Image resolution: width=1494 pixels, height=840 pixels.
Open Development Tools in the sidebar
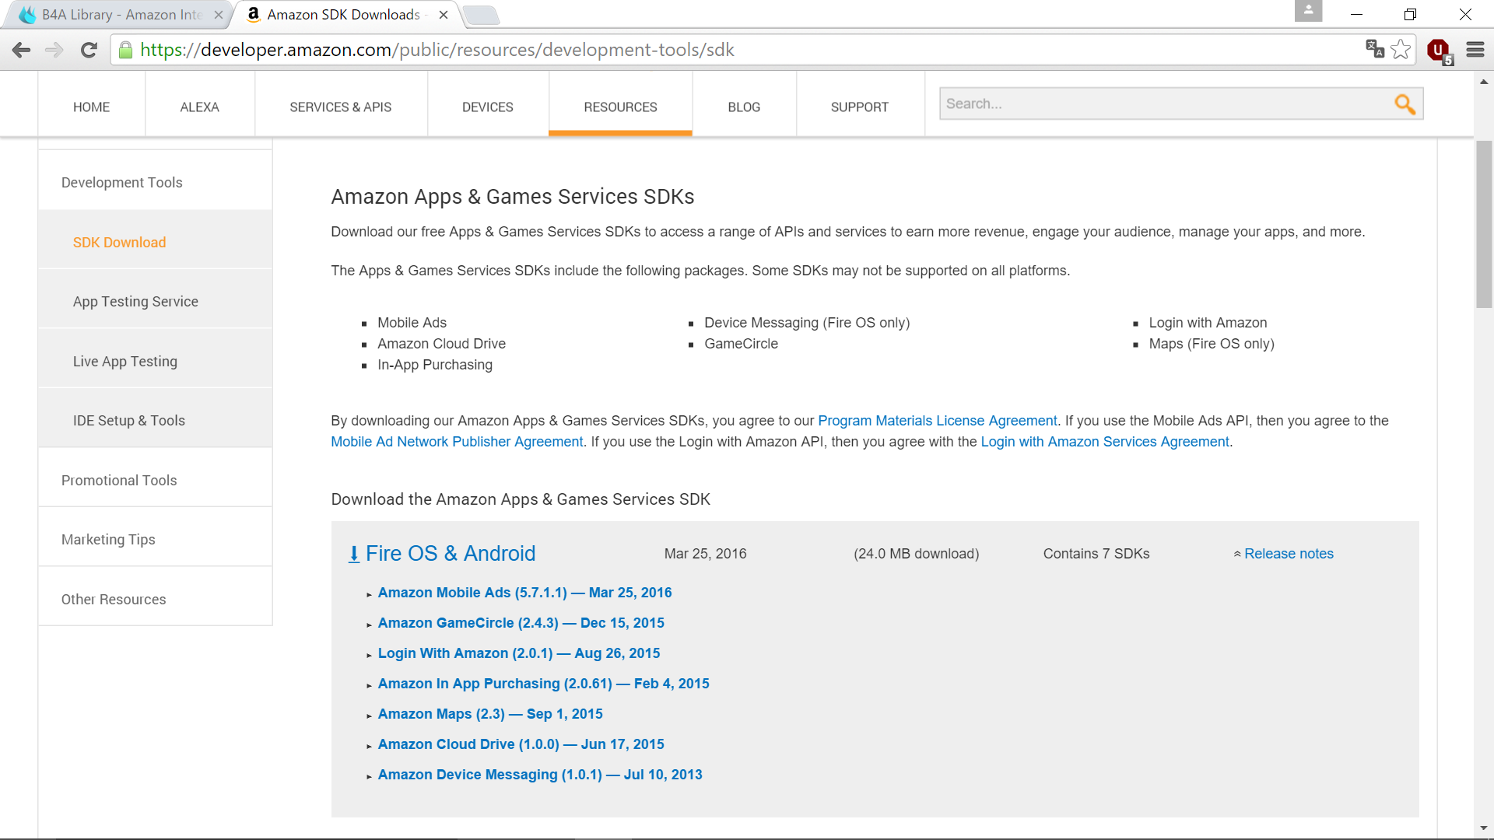(155, 182)
